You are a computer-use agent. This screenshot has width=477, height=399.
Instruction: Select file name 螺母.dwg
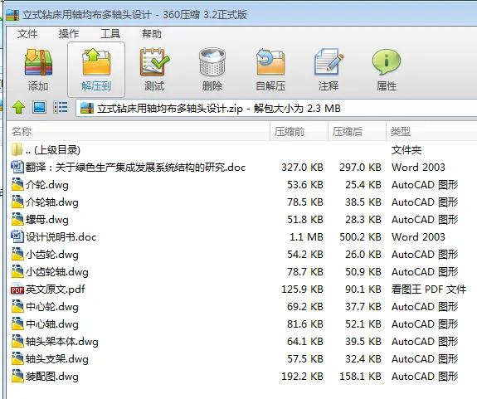(47, 220)
